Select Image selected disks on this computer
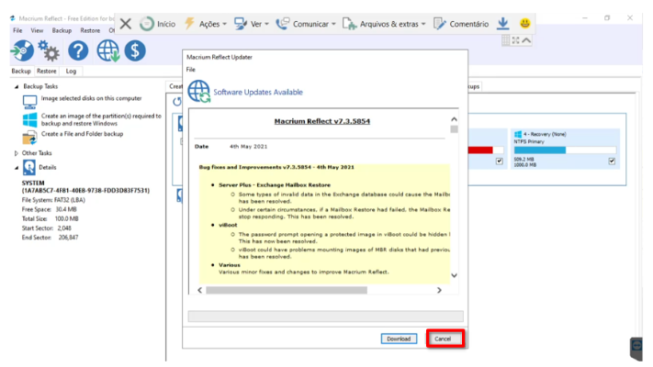Image resolution: width=653 pixels, height=367 pixels. click(91, 98)
